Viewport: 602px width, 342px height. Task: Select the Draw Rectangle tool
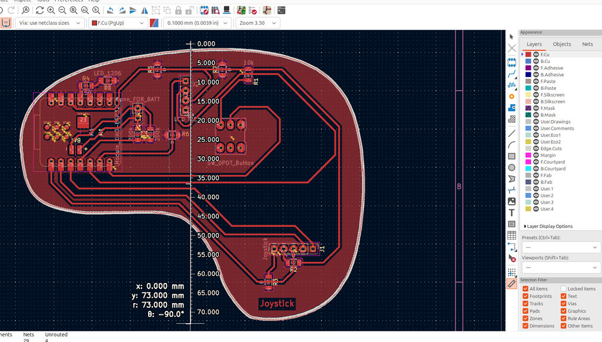tap(511, 157)
